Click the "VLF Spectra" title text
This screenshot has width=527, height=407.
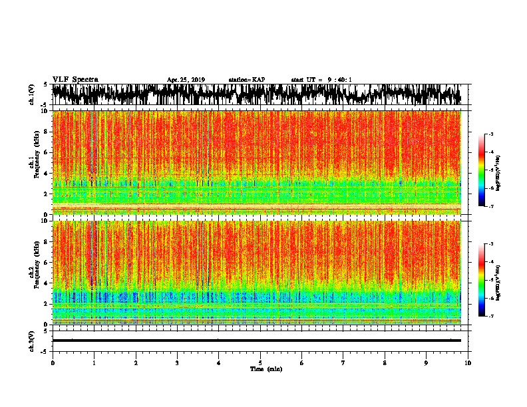(x=75, y=80)
